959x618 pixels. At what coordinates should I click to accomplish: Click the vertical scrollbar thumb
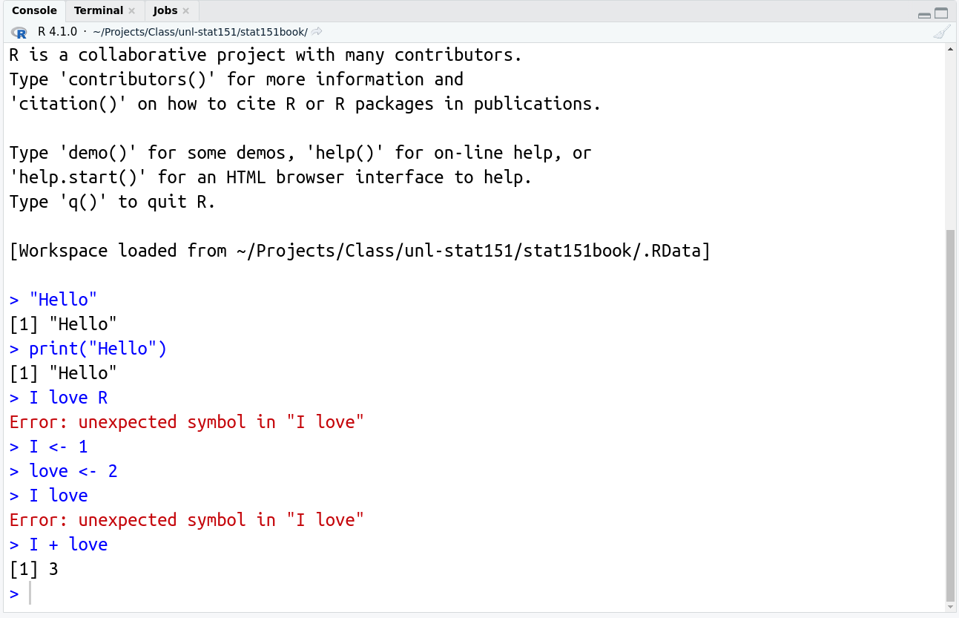[x=951, y=415]
